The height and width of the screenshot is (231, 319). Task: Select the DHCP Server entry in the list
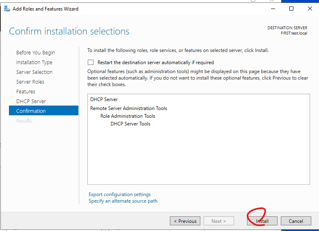point(104,99)
